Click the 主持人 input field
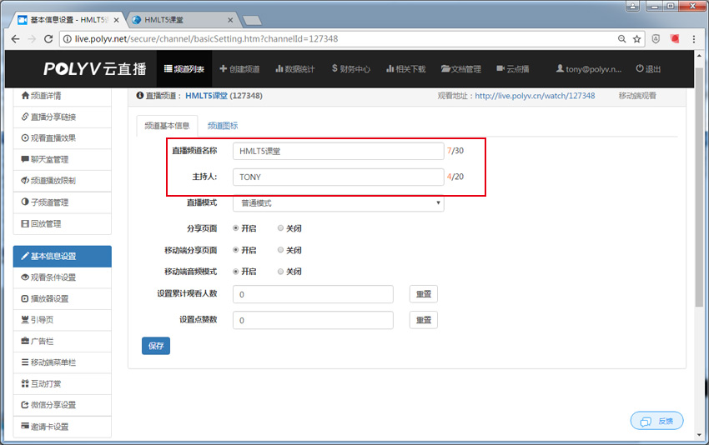This screenshot has height=445, width=709. coord(338,177)
